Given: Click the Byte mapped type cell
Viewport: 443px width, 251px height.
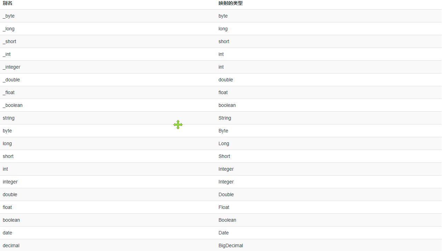Looking at the screenshot, I should [x=223, y=131].
